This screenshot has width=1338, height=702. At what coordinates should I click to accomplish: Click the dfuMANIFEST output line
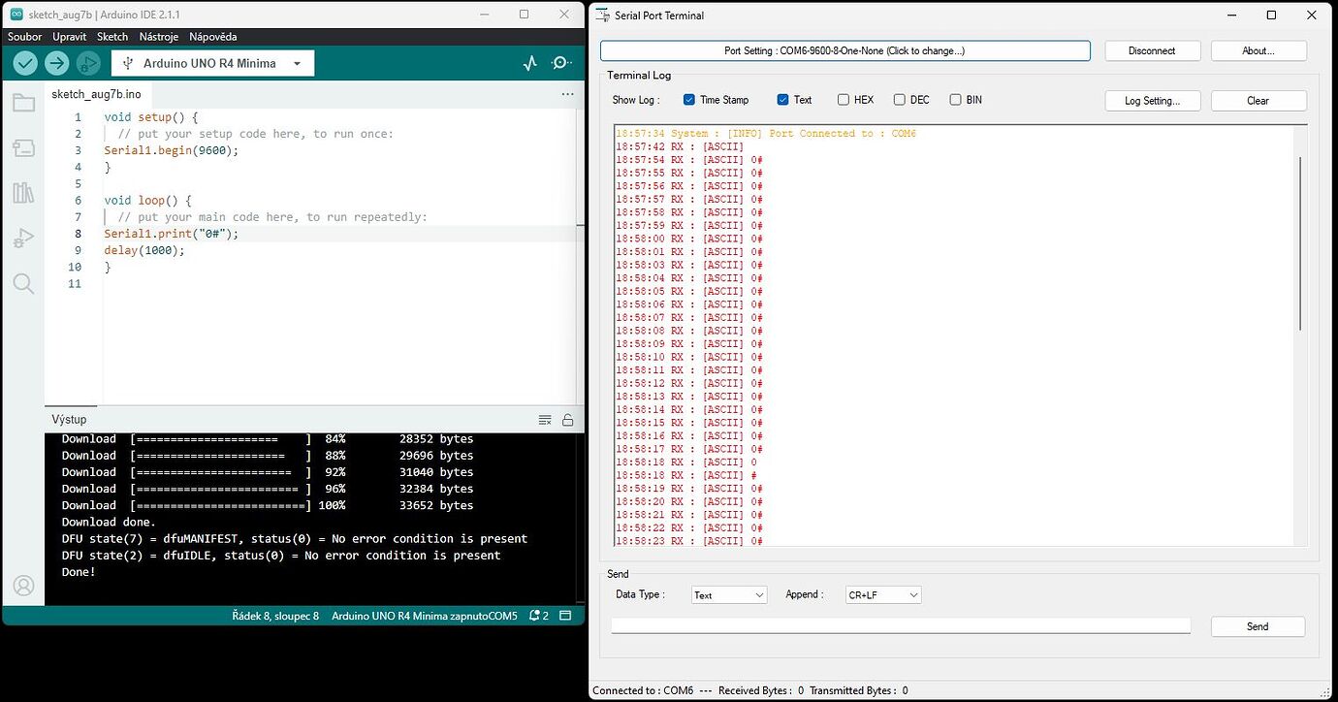click(295, 538)
